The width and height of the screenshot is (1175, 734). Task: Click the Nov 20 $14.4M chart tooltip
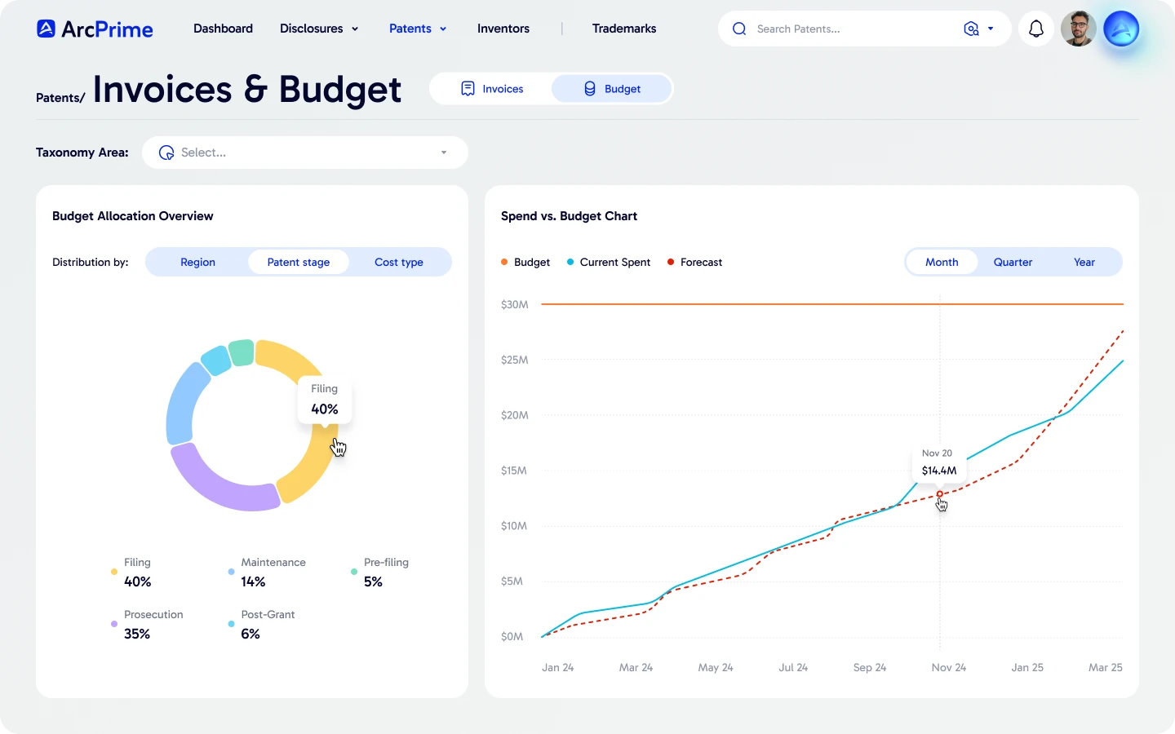(x=938, y=462)
